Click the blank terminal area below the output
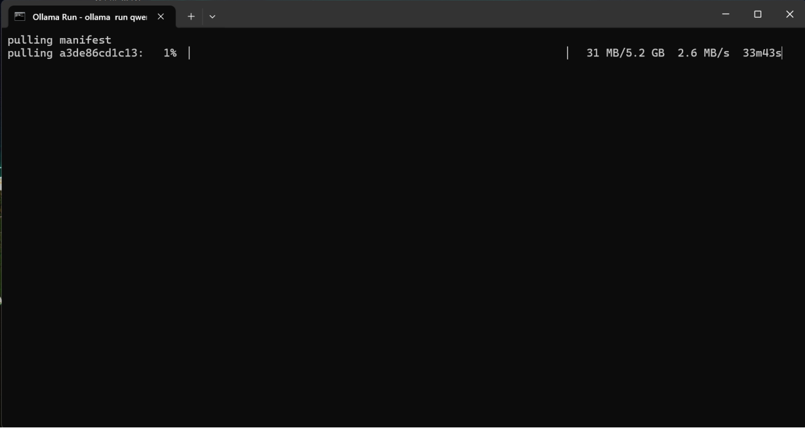This screenshot has width=805, height=428. pyautogui.click(x=400, y=246)
